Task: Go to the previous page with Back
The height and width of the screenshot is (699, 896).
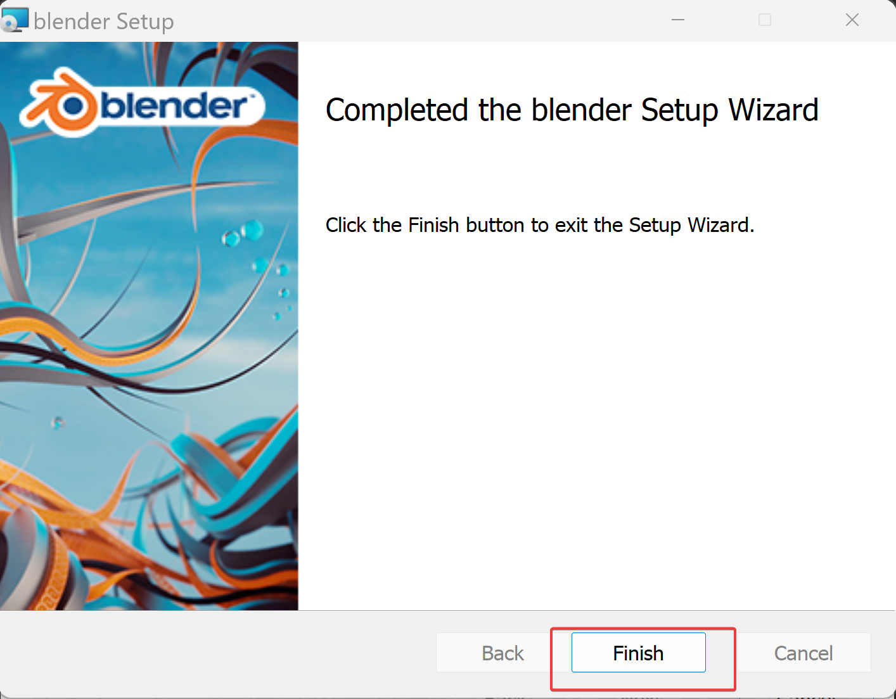Action: coord(502,652)
